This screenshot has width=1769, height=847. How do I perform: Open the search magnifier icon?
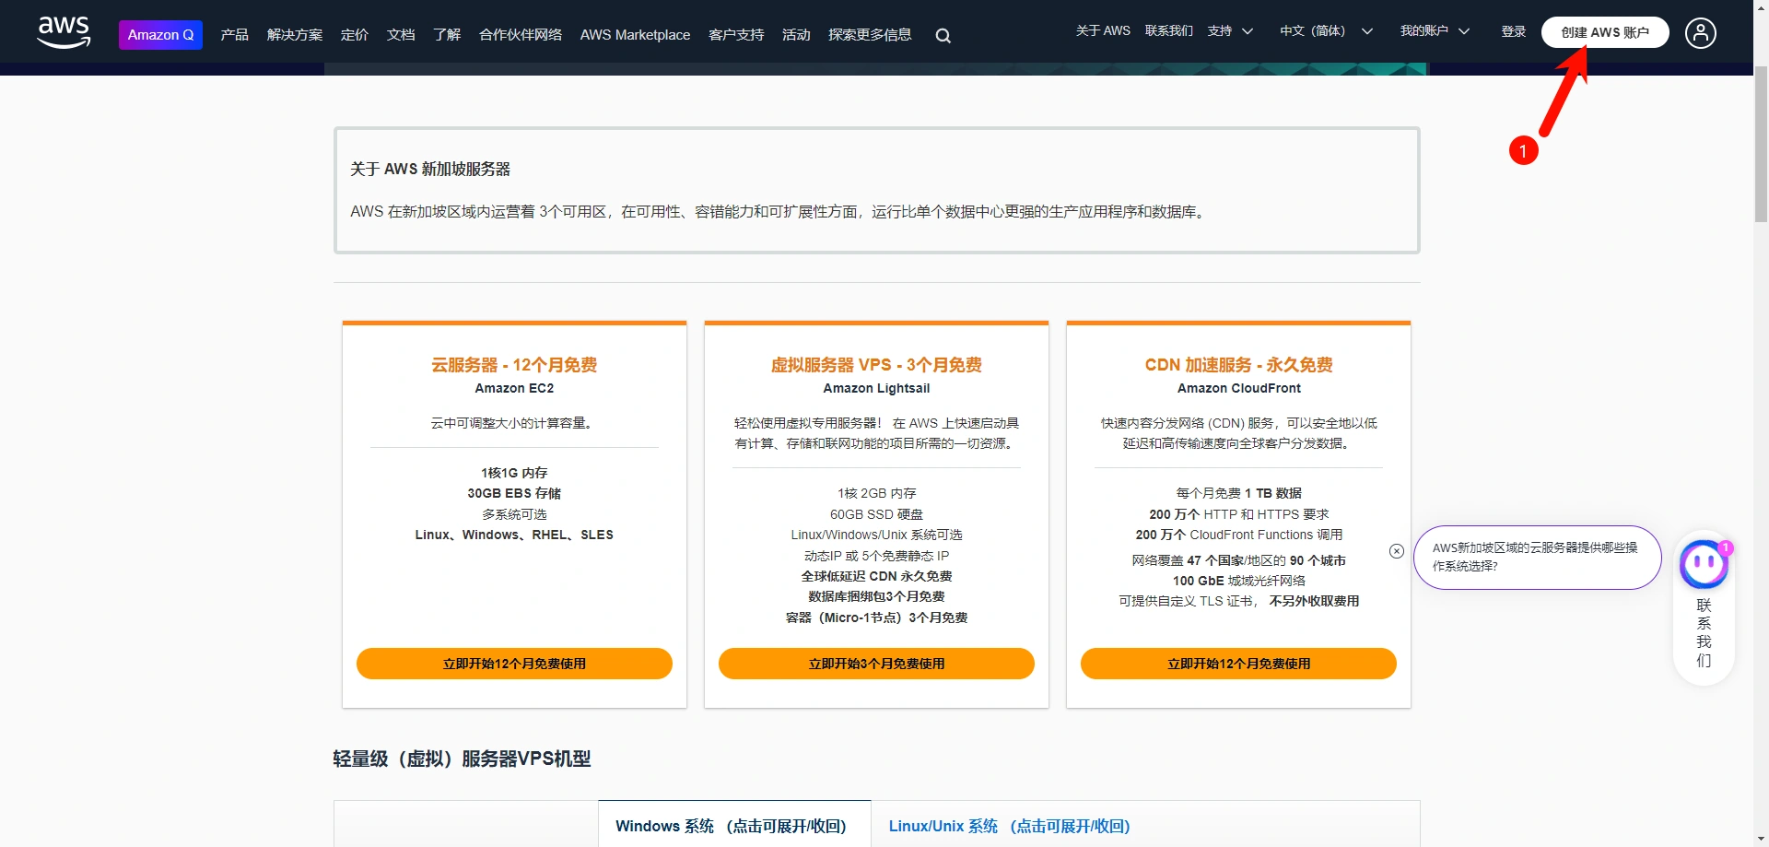[x=943, y=36]
